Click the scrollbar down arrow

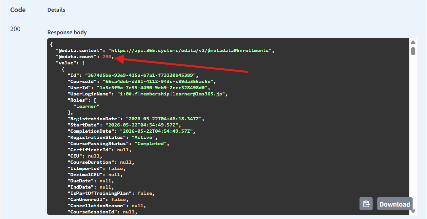pos(413,211)
